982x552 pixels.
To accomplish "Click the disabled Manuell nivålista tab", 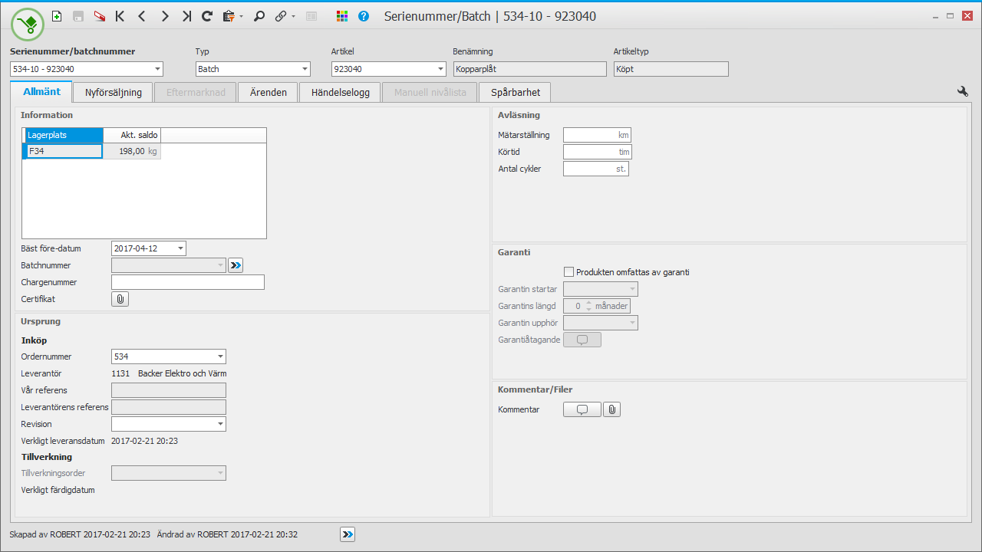I will [430, 92].
